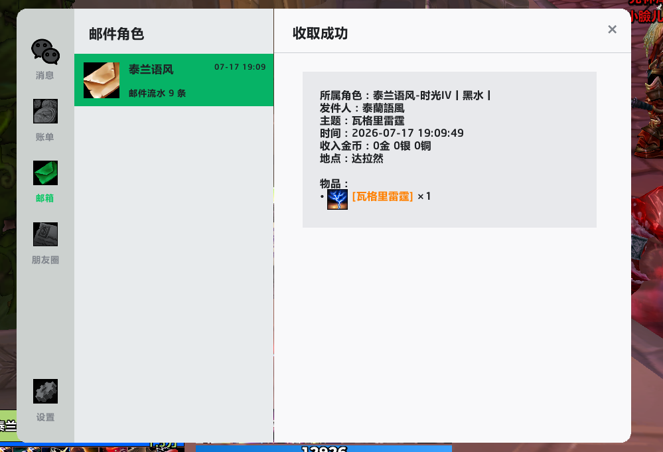Screen dimensions: 663x452
Task: Click the parchment mail icon for 泰兰语风
Action: tap(102, 80)
